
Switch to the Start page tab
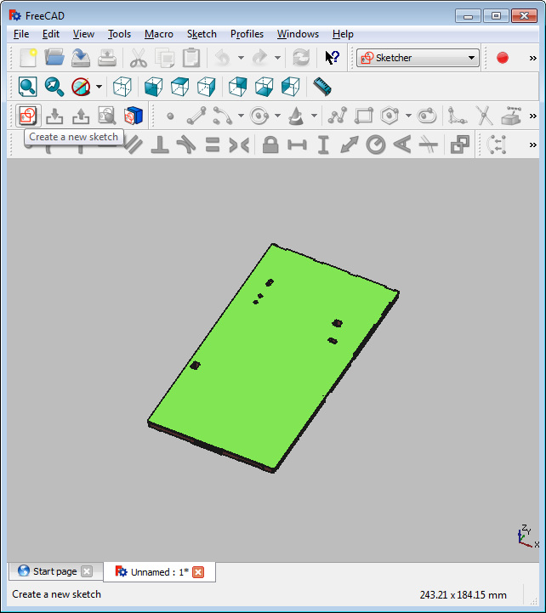pyautogui.click(x=55, y=571)
